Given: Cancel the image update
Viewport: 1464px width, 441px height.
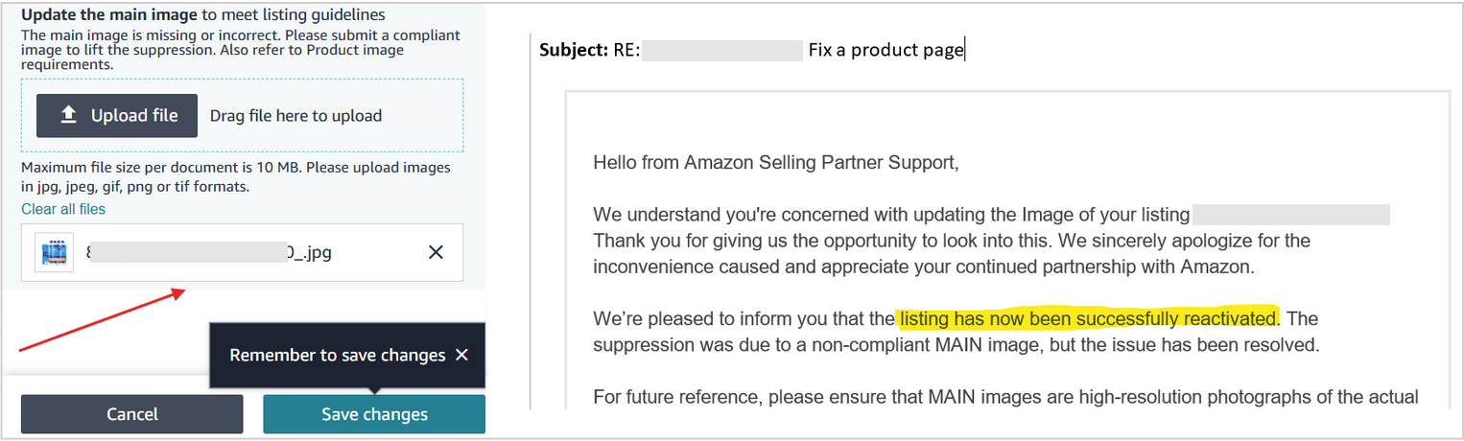Looking at the screenshot, I should pos(132,414).
